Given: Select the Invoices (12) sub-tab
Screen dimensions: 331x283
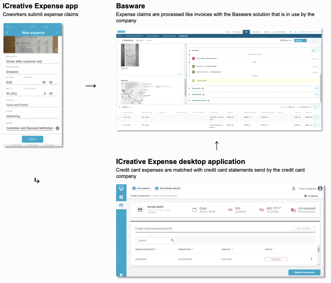Looking at the screenshot, I should click(x=183, y=36).
